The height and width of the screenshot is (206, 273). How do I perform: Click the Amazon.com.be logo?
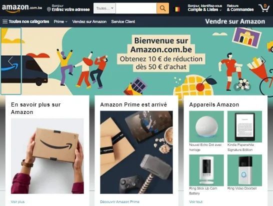[22, 8]
